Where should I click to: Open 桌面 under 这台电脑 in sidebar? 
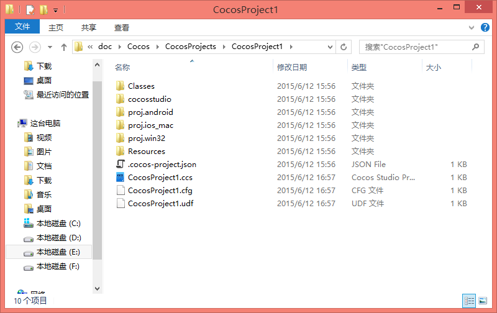[x=38, y=209]
